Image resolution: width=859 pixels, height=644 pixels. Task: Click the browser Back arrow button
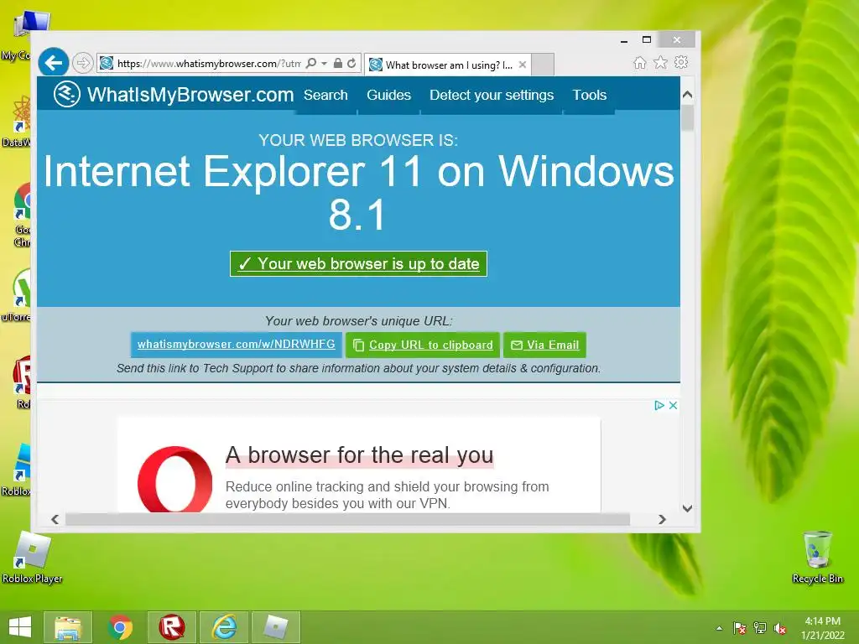[54, 63]
